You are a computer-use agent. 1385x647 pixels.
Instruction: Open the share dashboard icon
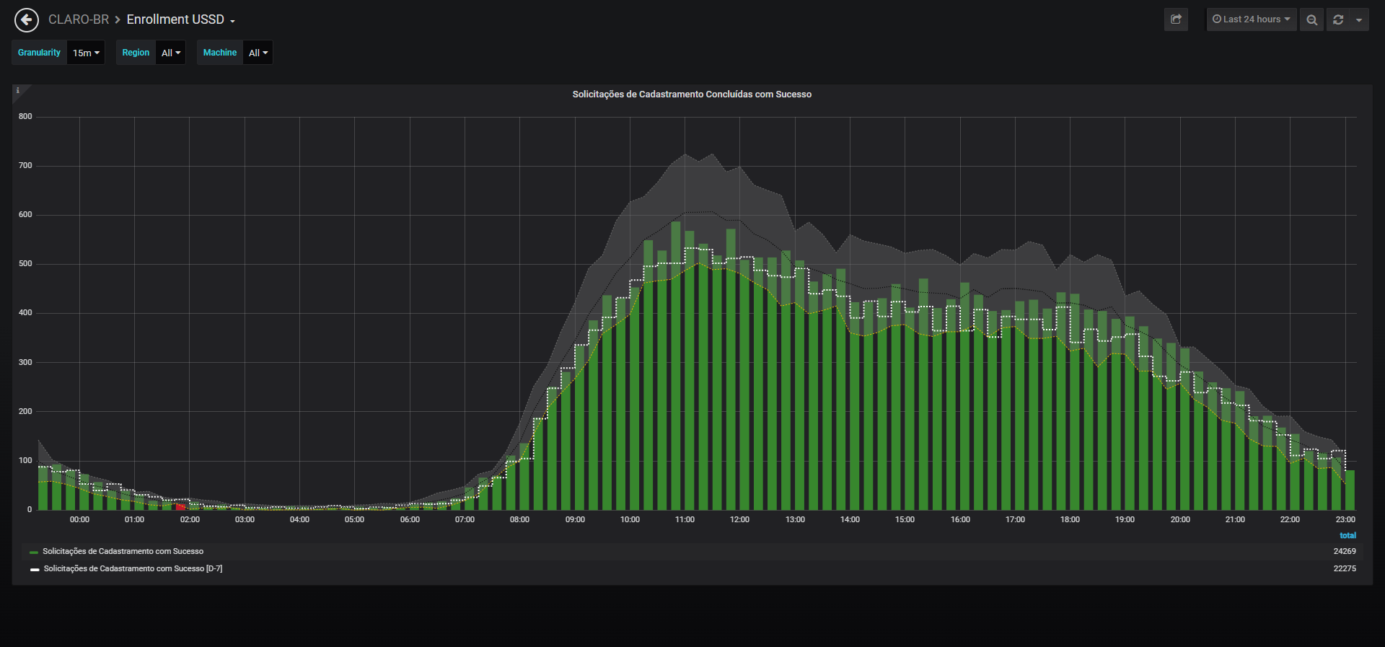tap(1176, 19)
